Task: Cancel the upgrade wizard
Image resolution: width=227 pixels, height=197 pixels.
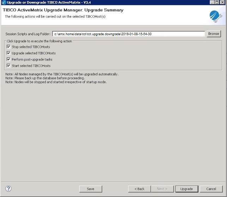Action: (211, 189)
